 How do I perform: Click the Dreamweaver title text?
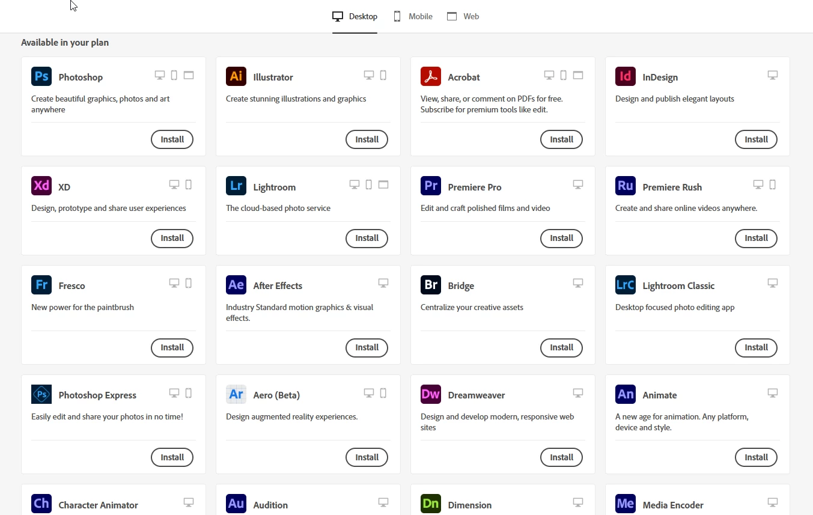(x=477, y=395)
